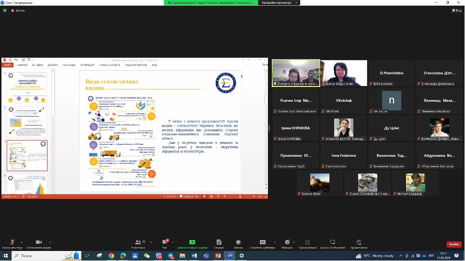Open the Notes (Примечания) icon
Viewport: 465px width, 261px height.
tap(358, 243)
